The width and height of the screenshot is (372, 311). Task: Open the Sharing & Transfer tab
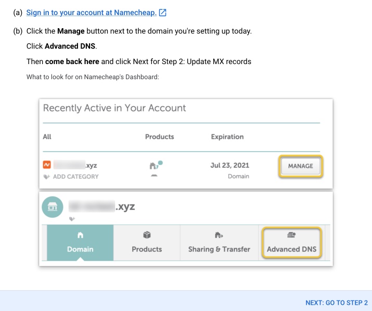(x=219, y=243)
